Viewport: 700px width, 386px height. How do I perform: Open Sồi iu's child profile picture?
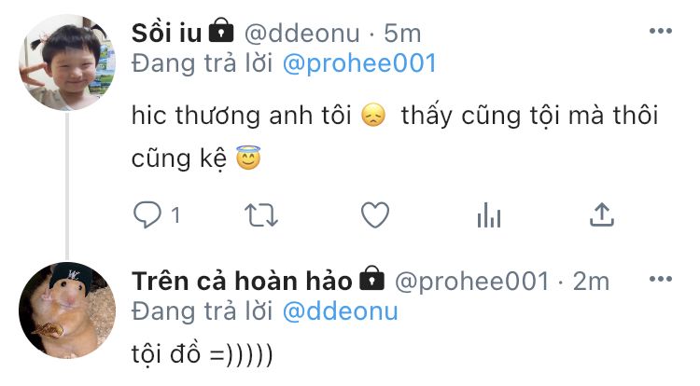[67, 62]
